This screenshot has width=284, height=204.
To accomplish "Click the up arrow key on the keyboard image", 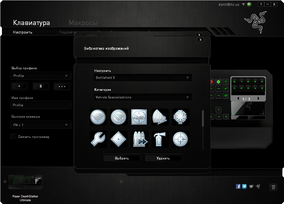I will [x=219, y=109].
